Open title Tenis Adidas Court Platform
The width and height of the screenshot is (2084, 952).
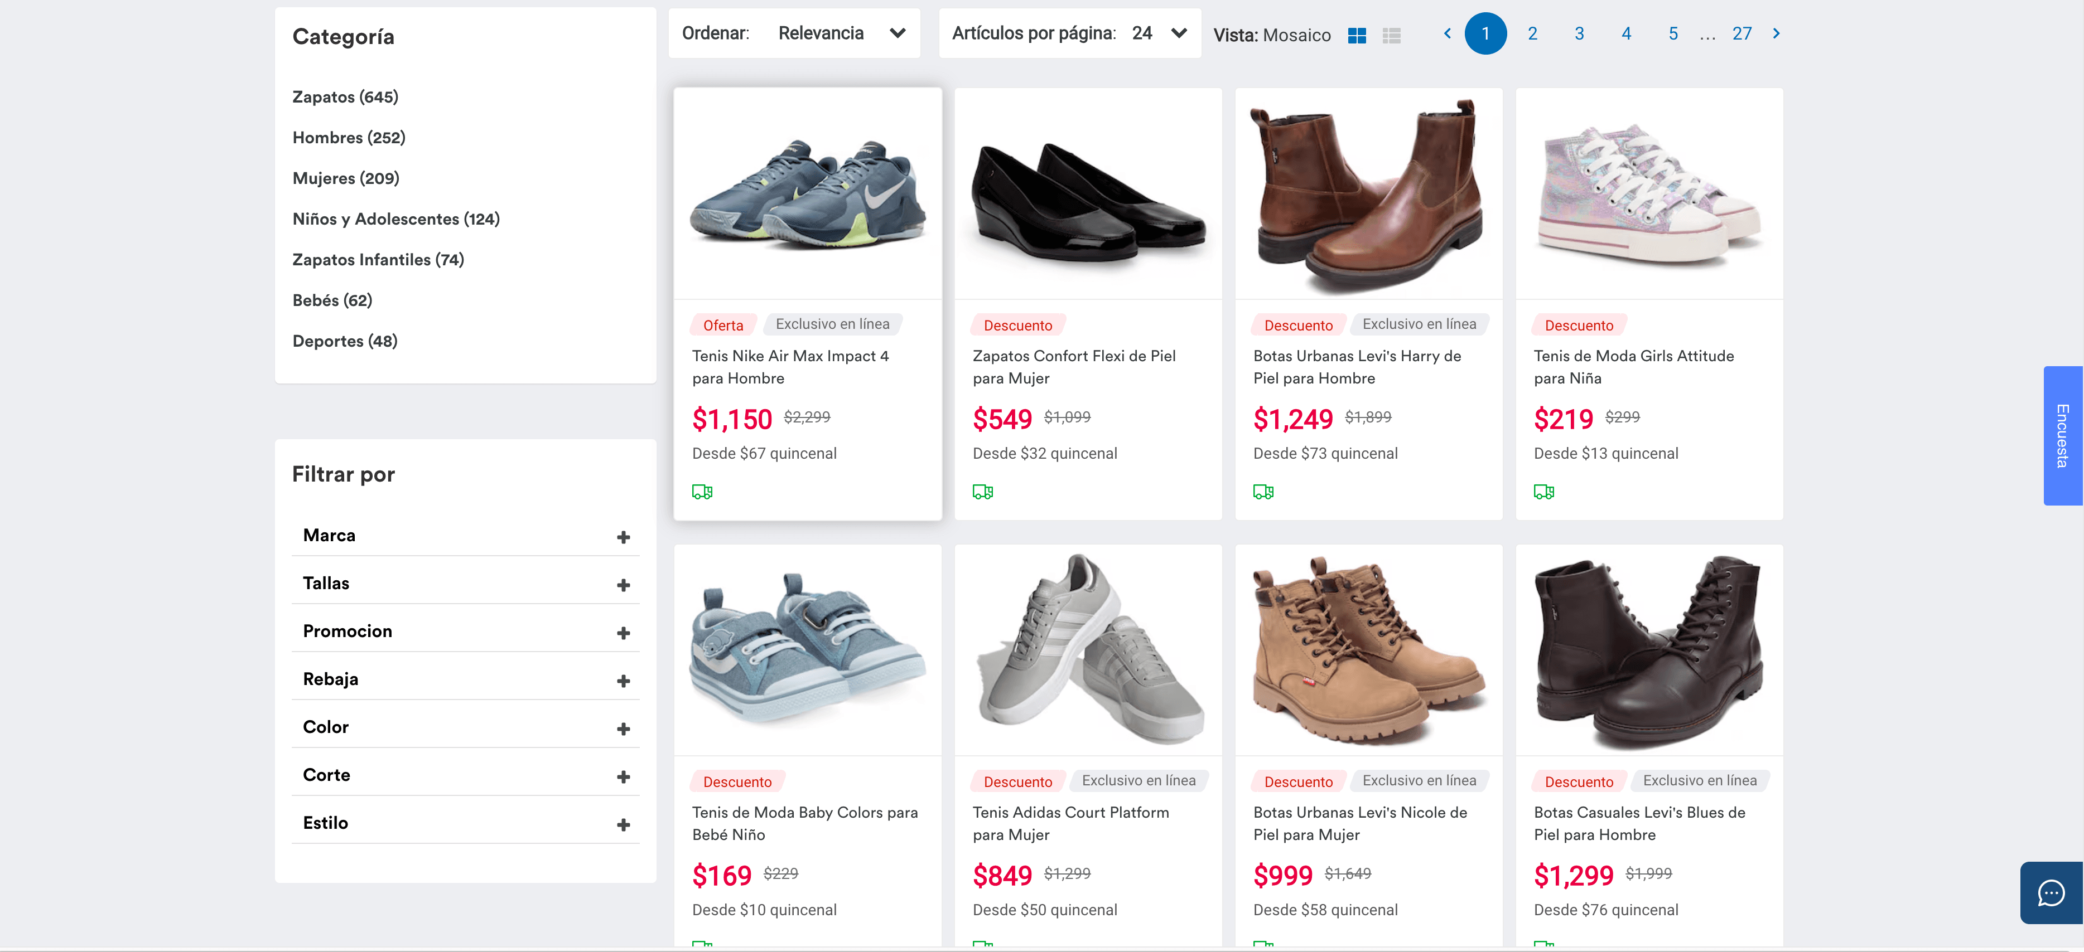(1071, 823)
